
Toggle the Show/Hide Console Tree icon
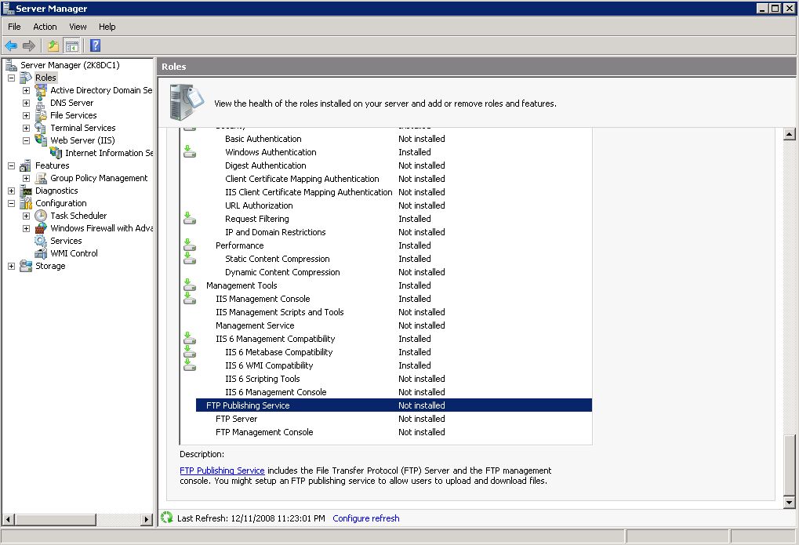(72, 45)
